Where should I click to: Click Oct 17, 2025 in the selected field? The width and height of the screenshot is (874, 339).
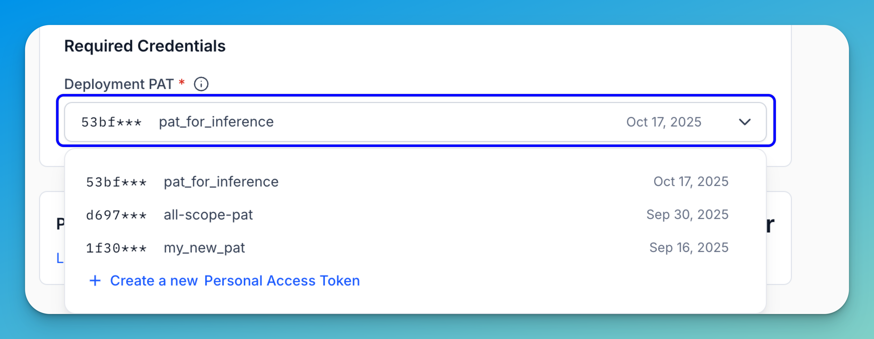point(664,122)
